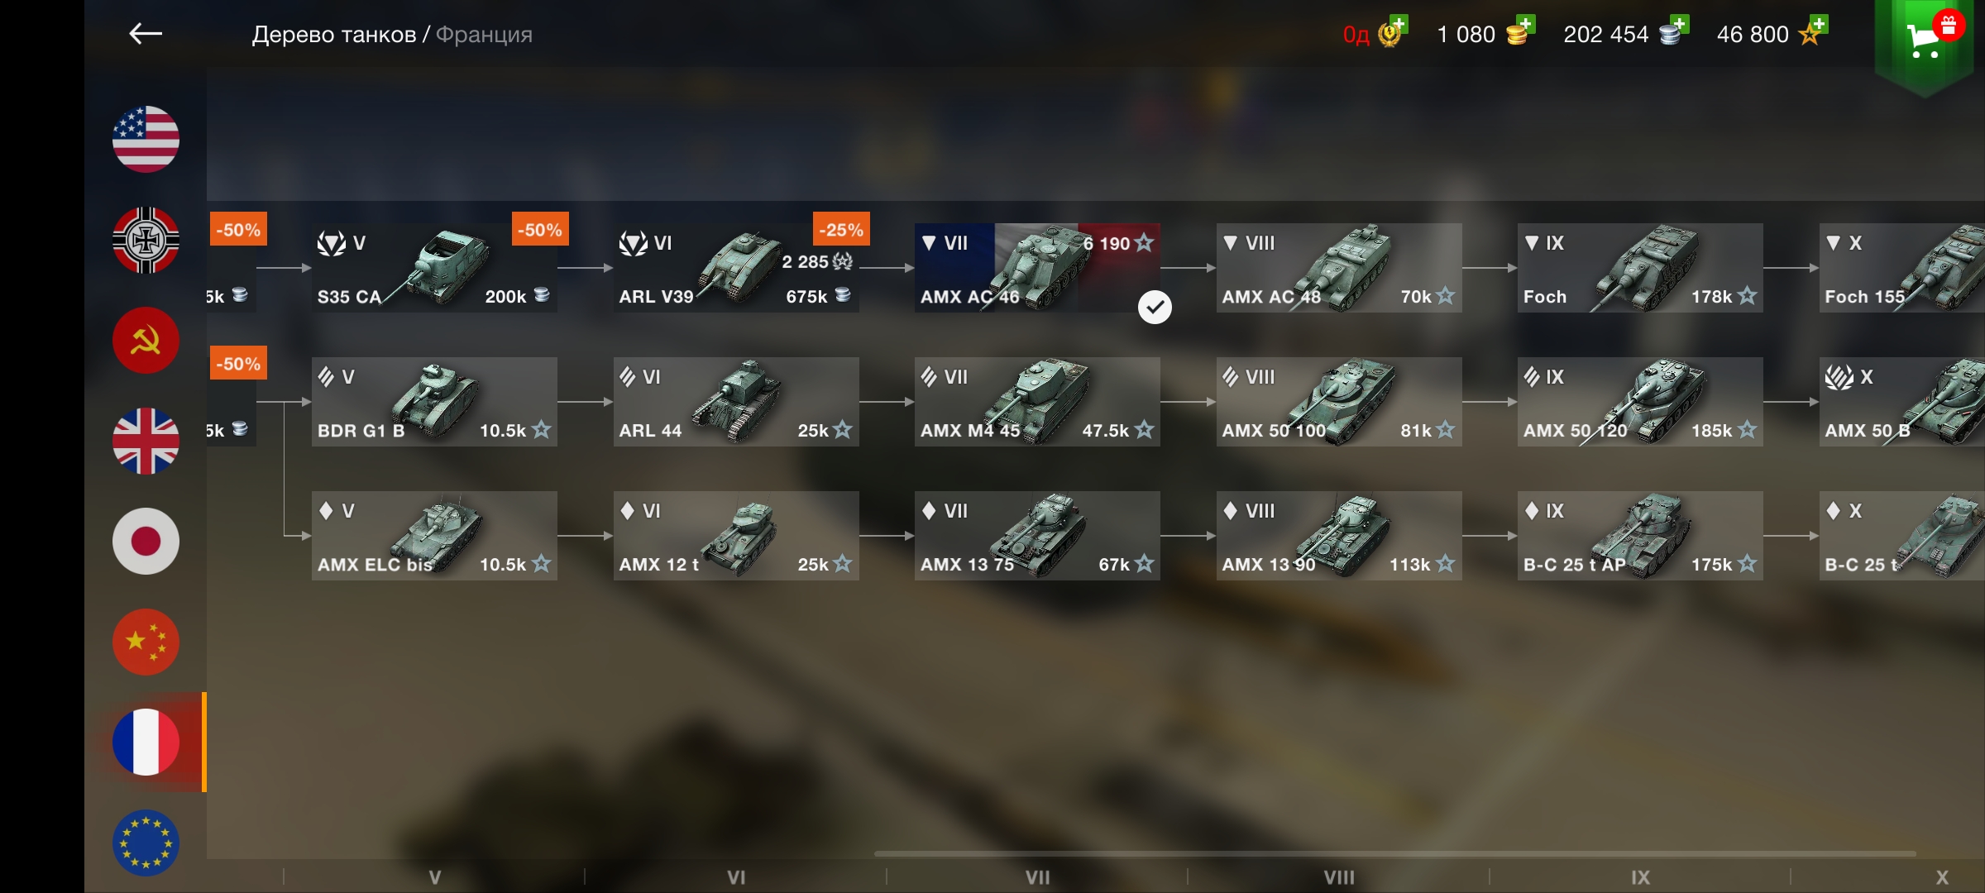Open the AMX ELC bis tank card
The height and width of the screenshot is (893, 1985).
434,536
